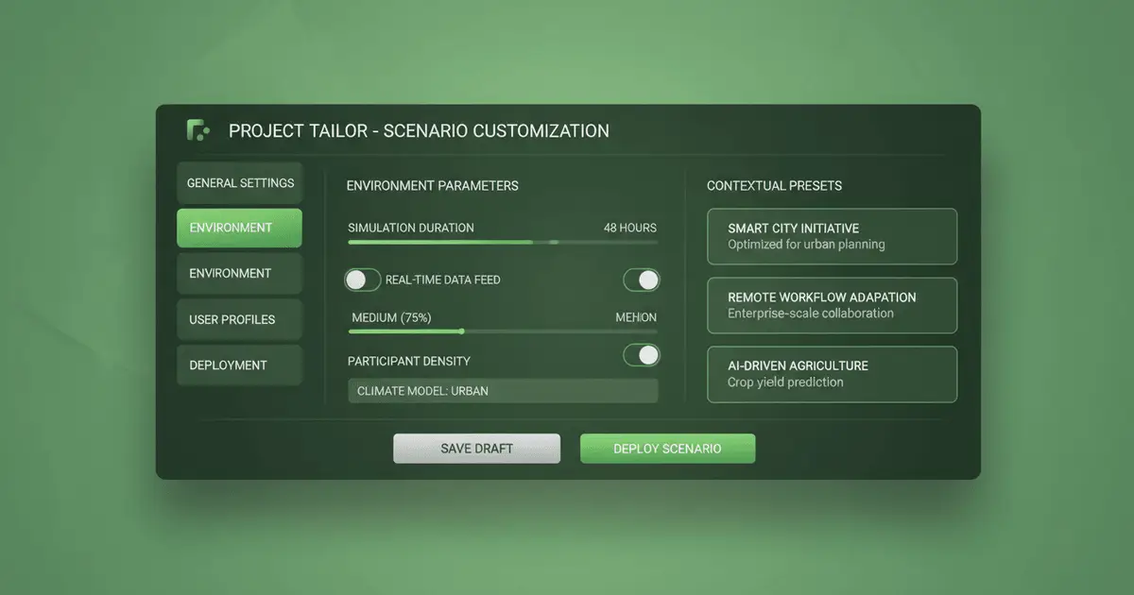Toggle the switch left of Real-Time Data Feed
Viewport: 1134px width, 595px height.
click(362, 280)
